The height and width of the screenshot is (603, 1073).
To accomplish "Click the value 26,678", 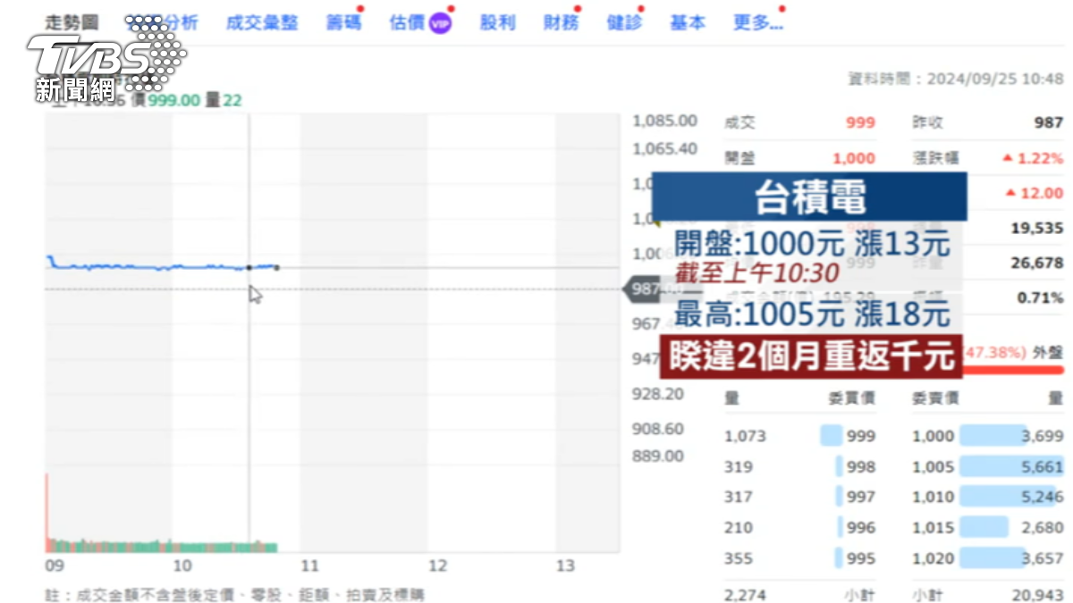I will [1037, 263].
